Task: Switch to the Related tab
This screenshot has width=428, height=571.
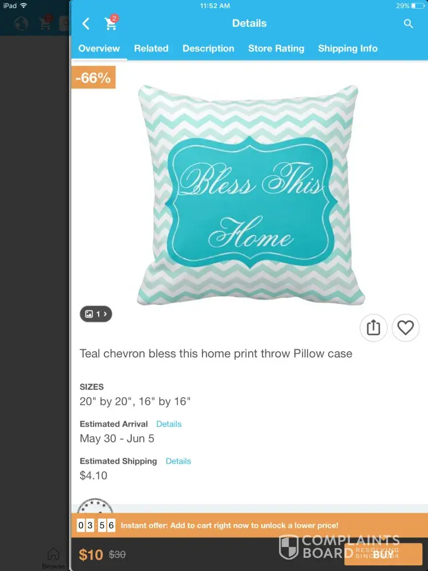Action: tap(151, 49)
